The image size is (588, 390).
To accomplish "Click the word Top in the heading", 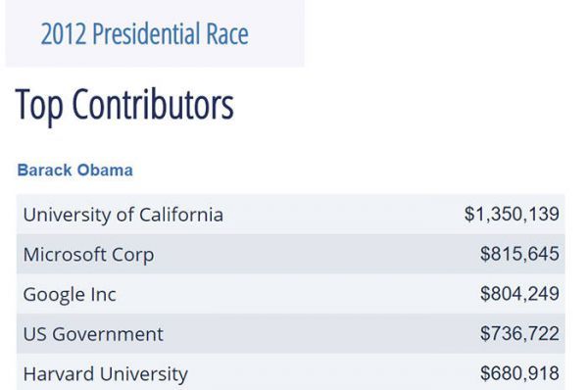I will click(39, 106).
